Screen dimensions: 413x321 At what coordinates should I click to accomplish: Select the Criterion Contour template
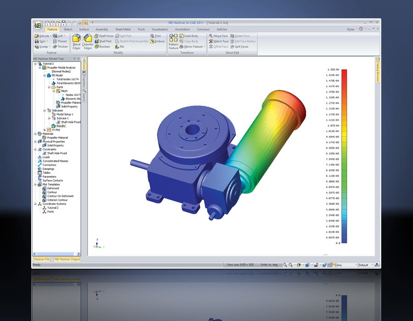(55, 200)
